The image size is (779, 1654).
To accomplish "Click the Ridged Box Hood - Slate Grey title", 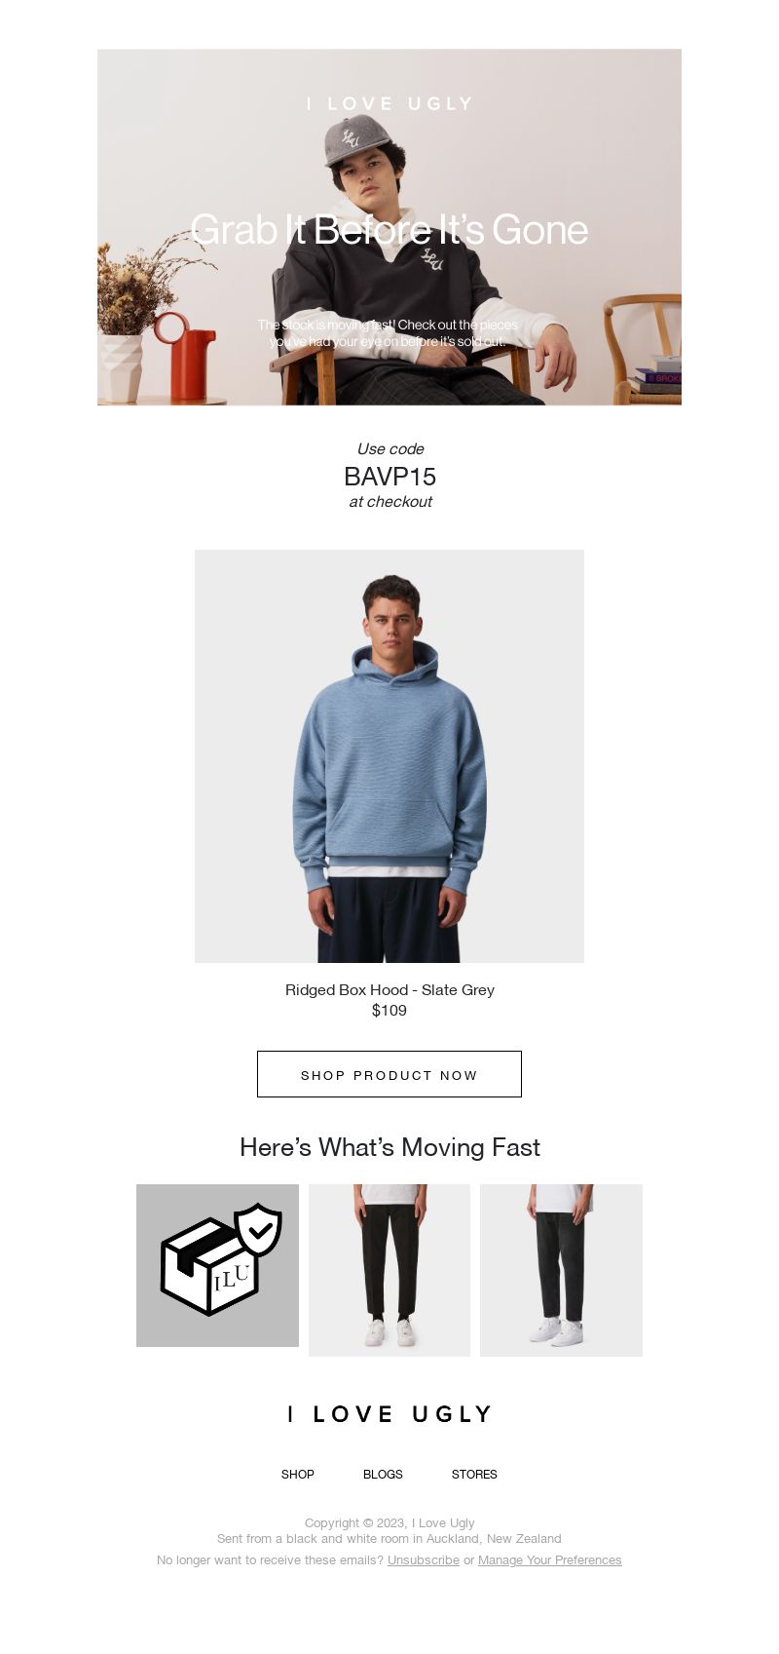I will (x=389, y=989).
